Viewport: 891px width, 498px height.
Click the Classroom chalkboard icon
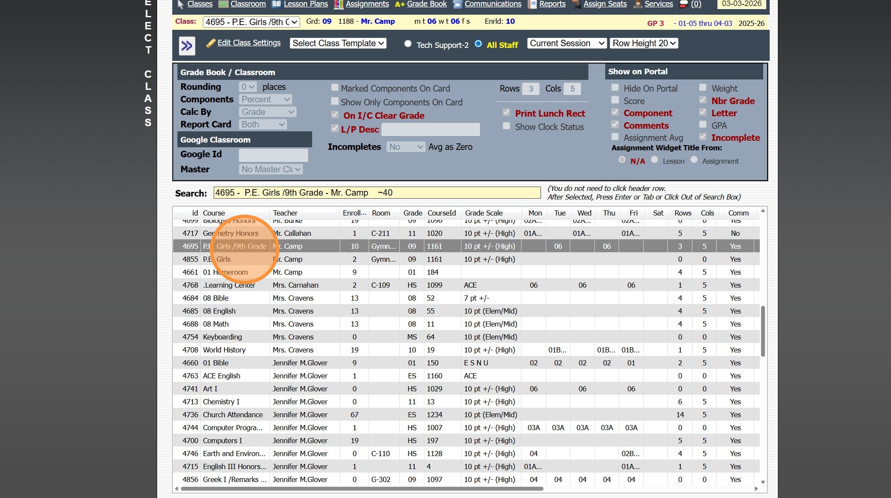point(223,4)
